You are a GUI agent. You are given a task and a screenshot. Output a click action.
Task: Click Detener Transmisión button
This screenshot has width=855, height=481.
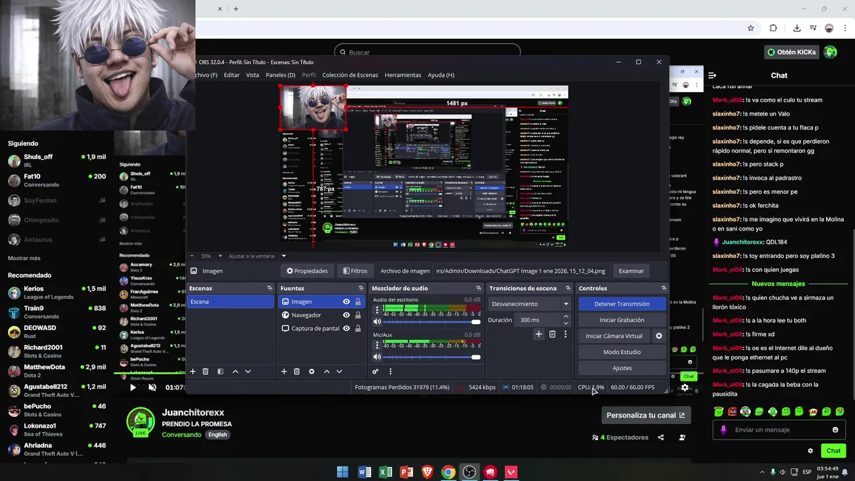tap(622, 304)
